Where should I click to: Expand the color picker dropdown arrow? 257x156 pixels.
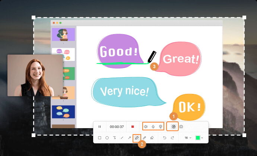click(x=202, y=138)
